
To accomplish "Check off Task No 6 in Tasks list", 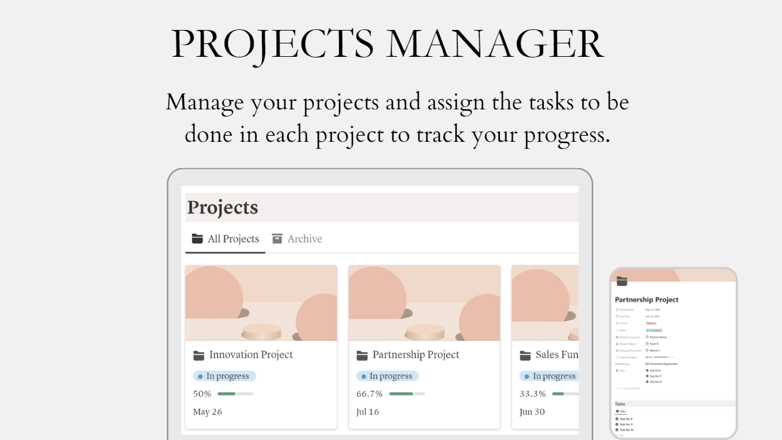I will (617, 419).
